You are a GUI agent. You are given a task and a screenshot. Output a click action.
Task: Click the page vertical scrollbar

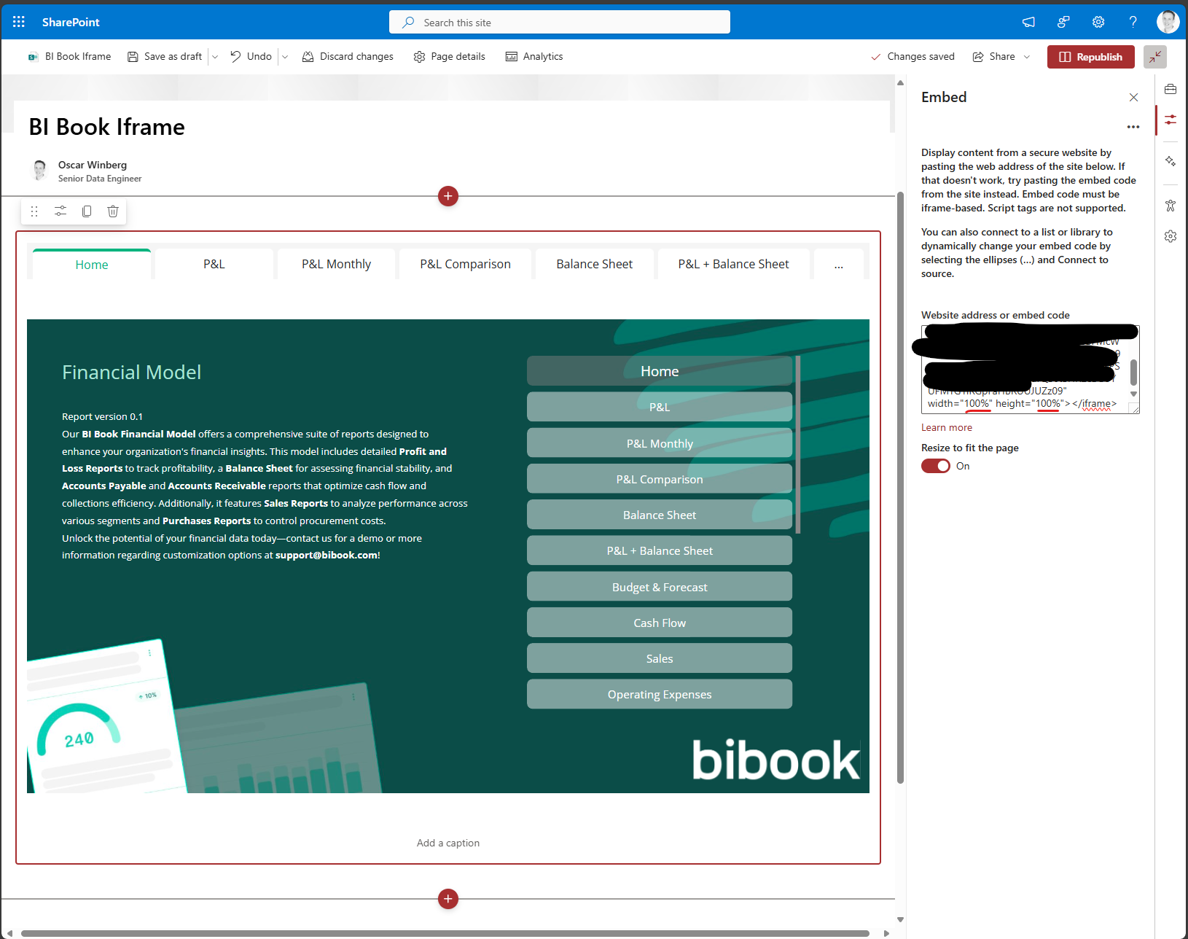(x=900, y=488)
